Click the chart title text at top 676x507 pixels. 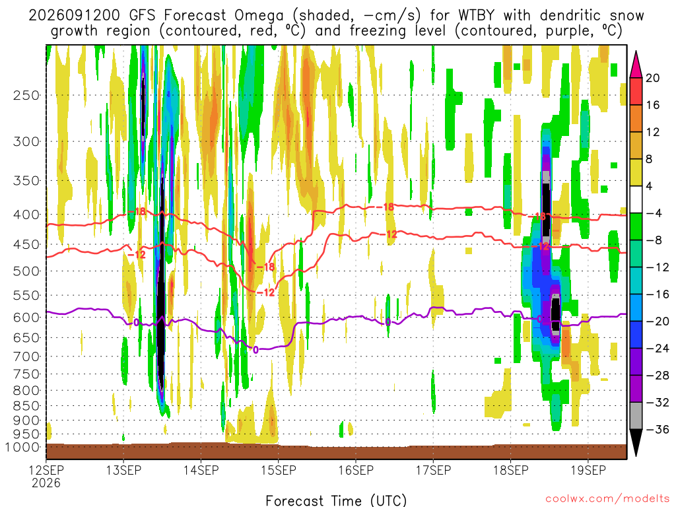[336, 23]
